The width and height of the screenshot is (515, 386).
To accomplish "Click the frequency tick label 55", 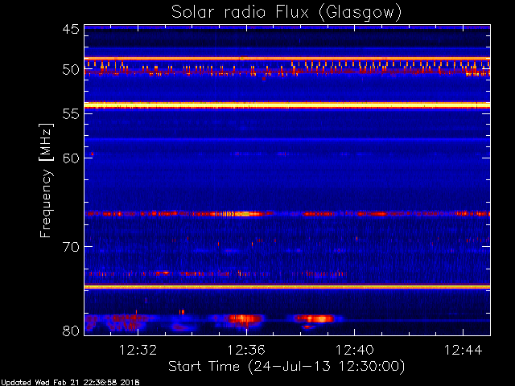I will pyautogui.click(x=71, y=114).
